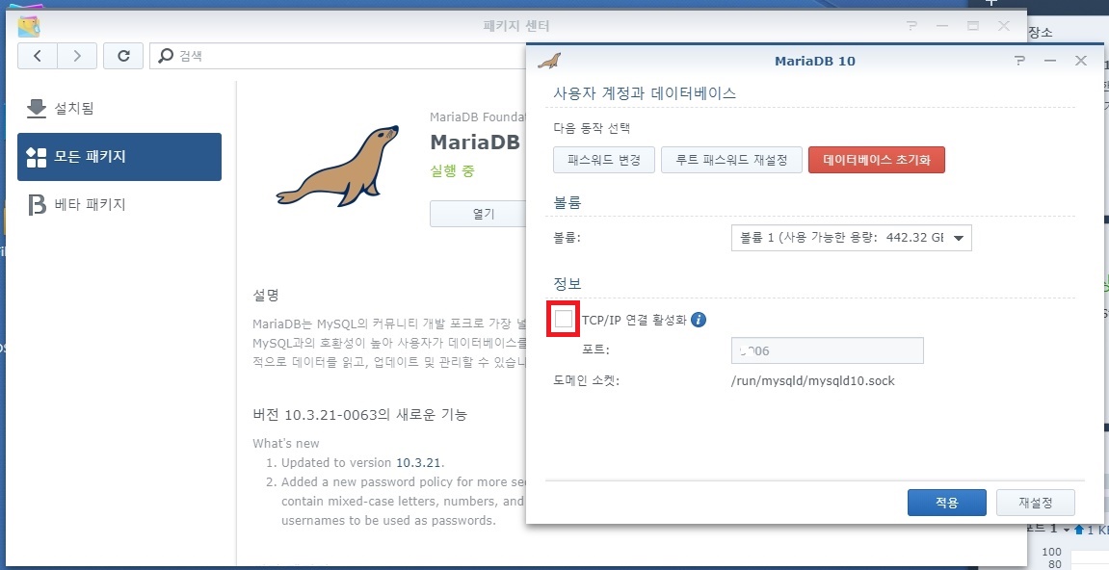The width and height of the screenshot is (1109, 570).
Task: Click the 10.3.21 version link text
Action: click(418, 462)
